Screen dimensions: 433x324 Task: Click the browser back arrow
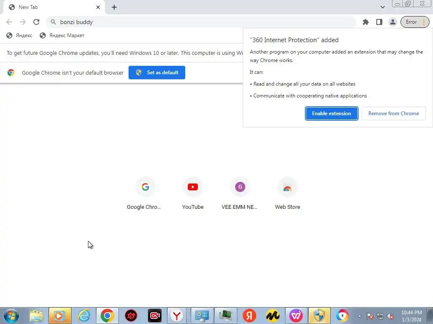point(9,22)
